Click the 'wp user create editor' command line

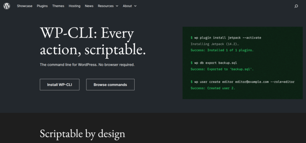coord(242,82)
